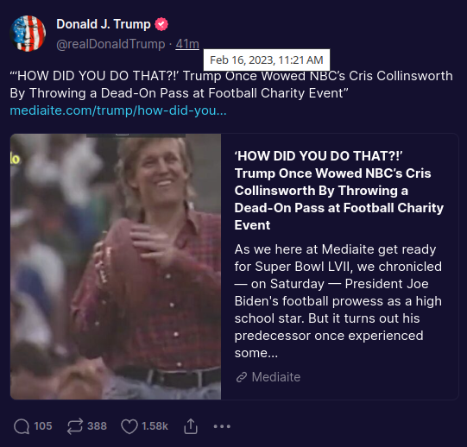Click the @realDonaldTrump handle
Screen dimensions: 467x447
110,44
